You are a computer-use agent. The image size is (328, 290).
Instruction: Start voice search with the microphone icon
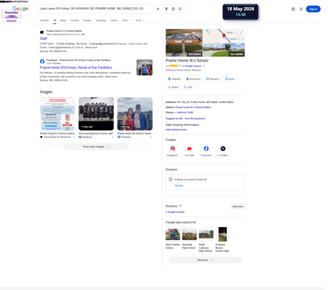click(166, 9)
